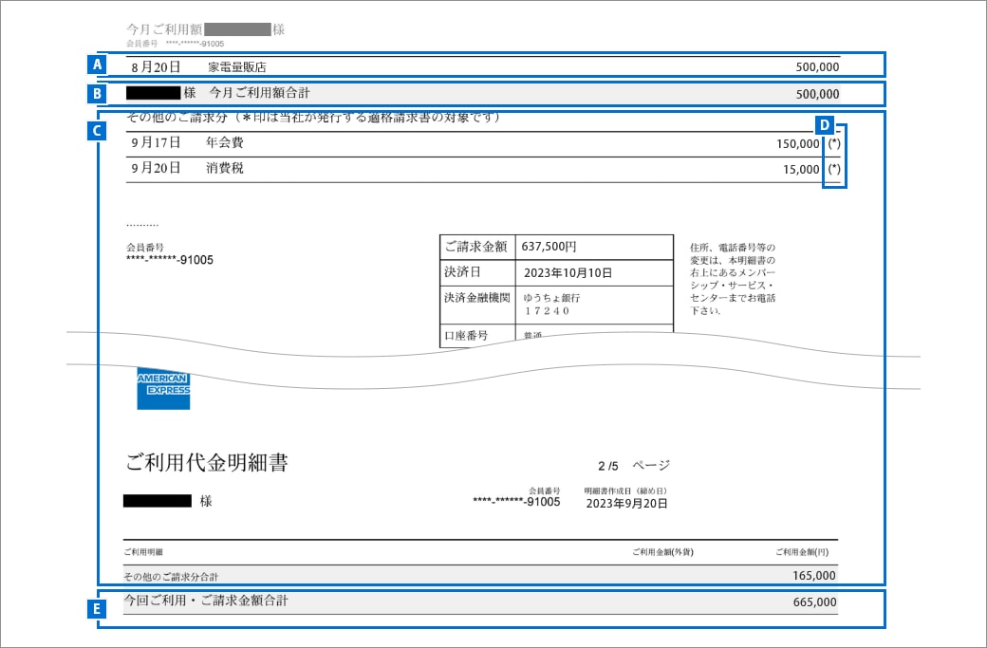Click the (*) mark beside 150,000
The height and width of the screenshot is (648, 987).
point(833,144)
